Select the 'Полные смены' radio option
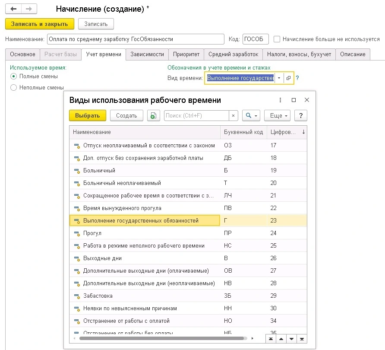Screen dimensions: 385x350 coord(14,76)
